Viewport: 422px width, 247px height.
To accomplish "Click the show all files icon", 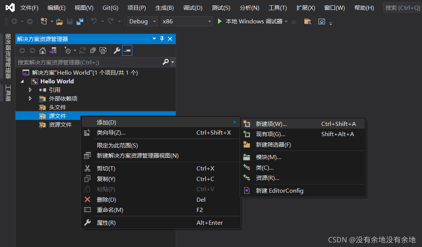I will [x=103, y=50].
